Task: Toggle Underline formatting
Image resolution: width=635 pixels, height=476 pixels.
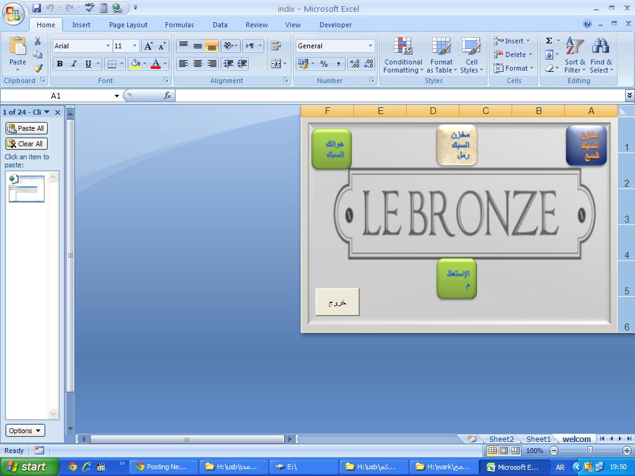Action: pos(88,64)
